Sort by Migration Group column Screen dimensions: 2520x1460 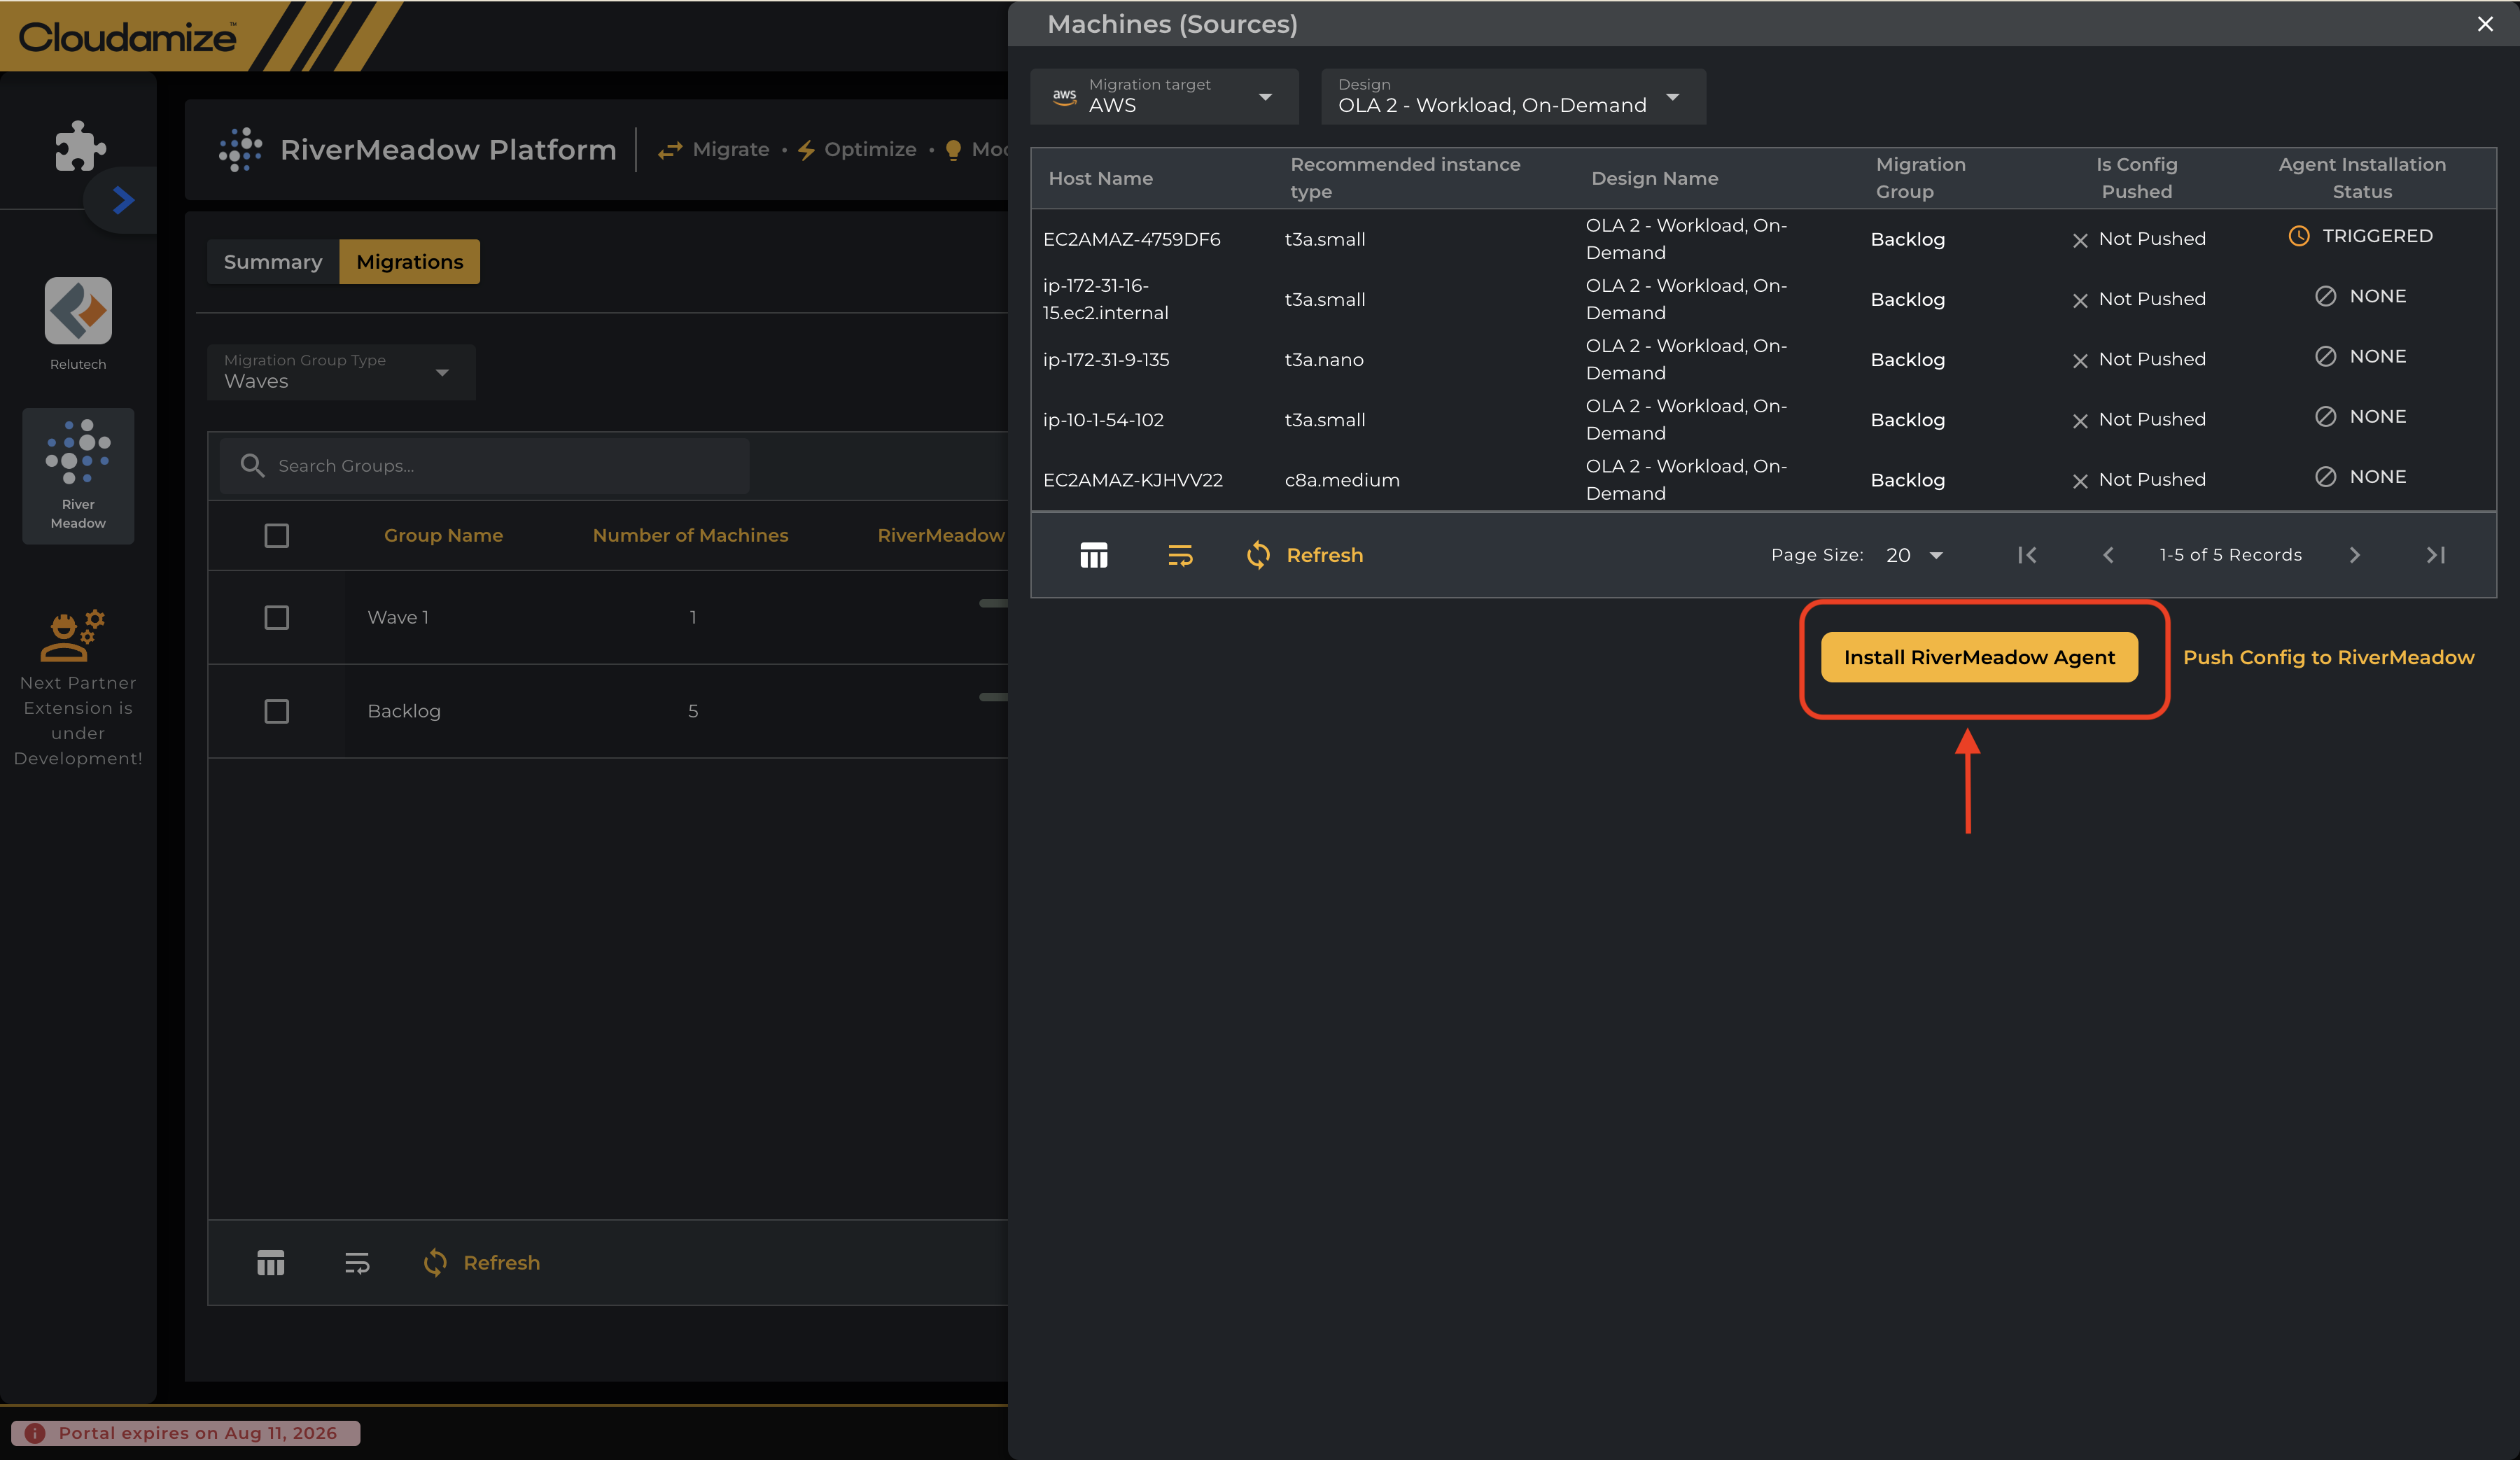click(x=1920, y=178)
